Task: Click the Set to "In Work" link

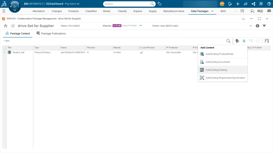Action: [129, 25]
